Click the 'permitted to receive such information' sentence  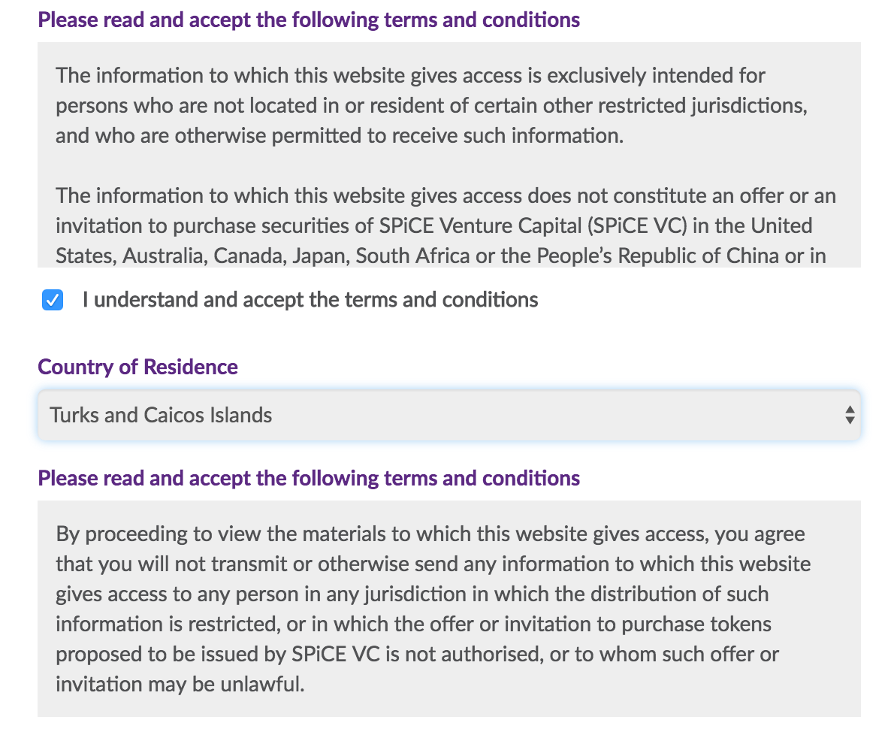448,136
